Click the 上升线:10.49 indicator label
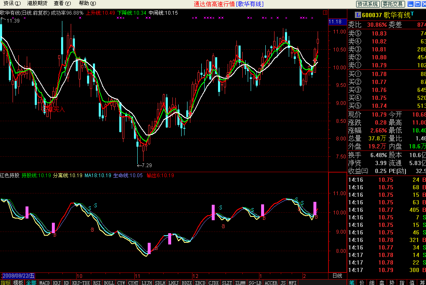 [x=100, y=13]
